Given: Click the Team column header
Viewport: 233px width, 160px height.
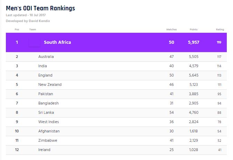Looking at the screenshot, I should (x=33, y=29).
